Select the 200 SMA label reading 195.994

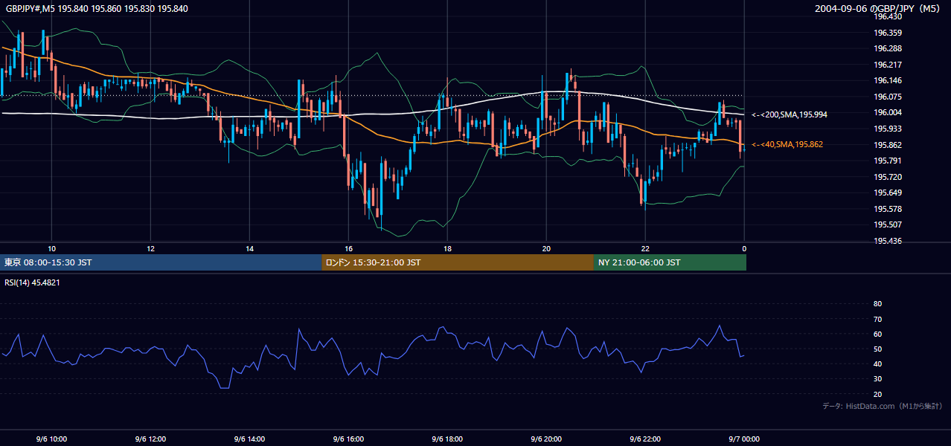(x=790, y=114)
